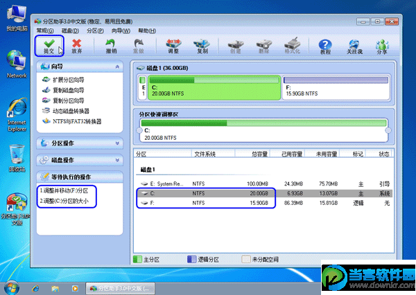
Task: Click the 删除 (Delete) partition icon
Action: click(x=264, y=46)
